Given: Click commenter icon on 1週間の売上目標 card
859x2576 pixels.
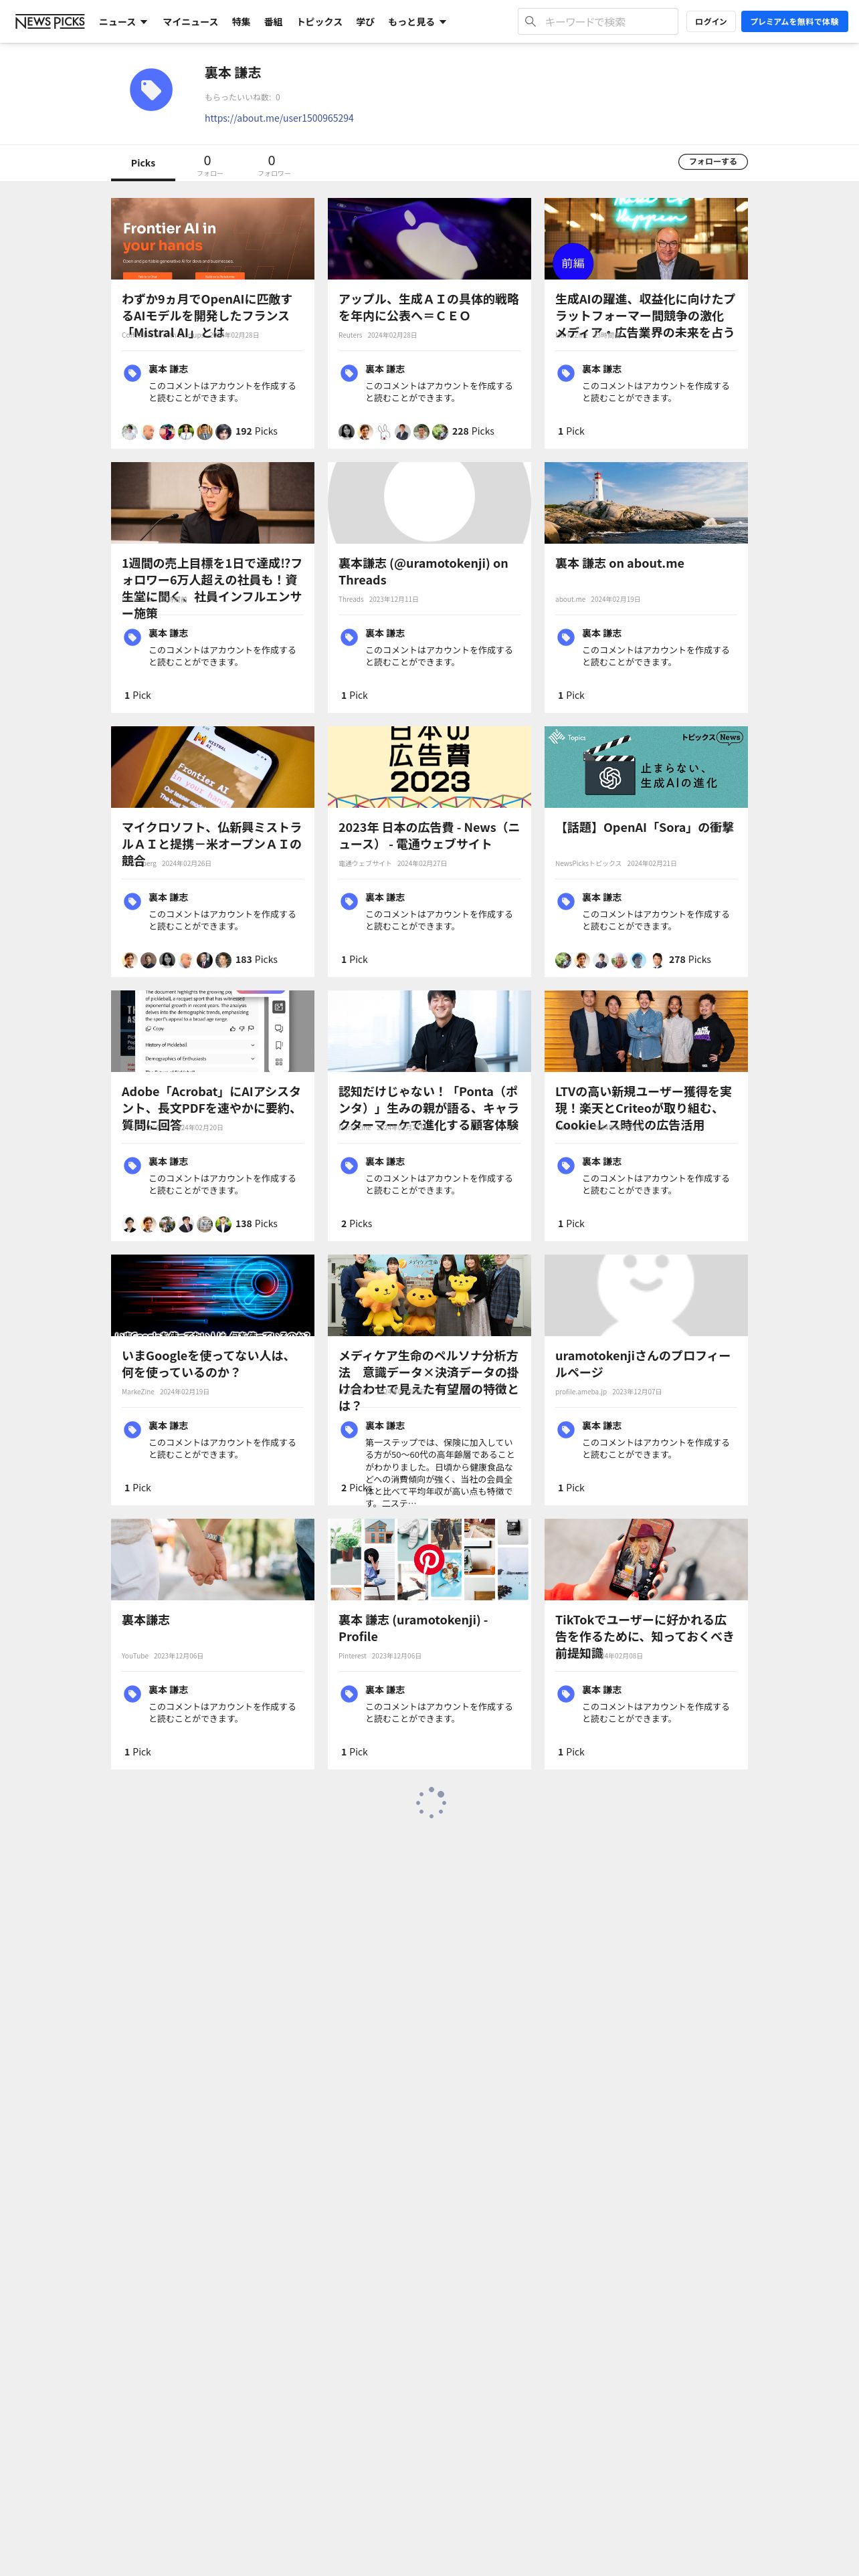Looking at the screenshot, I should pos(132,637).
